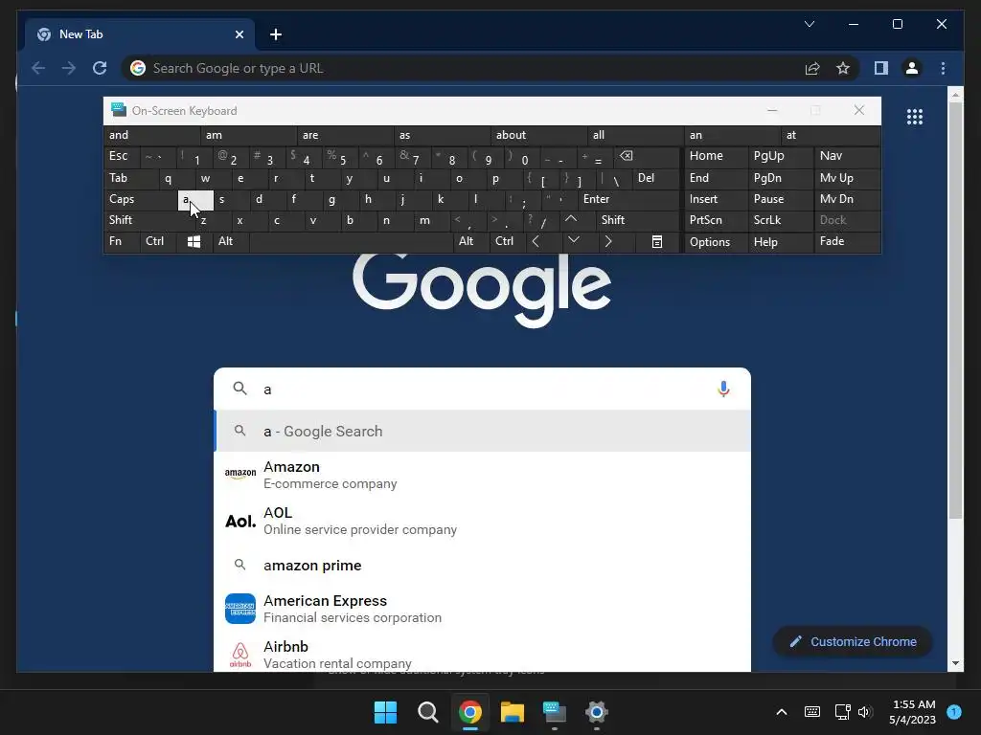Open Chrome side panel icon
The width and height of the screenshot is (981, 735).
click(x=881, y=68)
